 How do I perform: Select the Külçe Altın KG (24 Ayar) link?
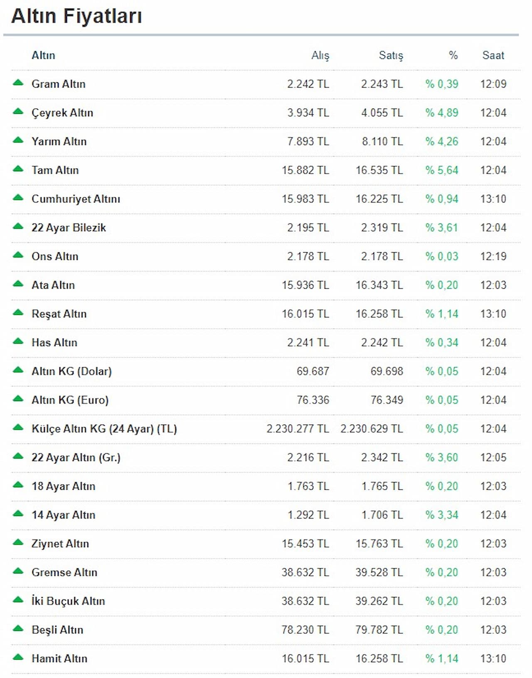[104, 429]
